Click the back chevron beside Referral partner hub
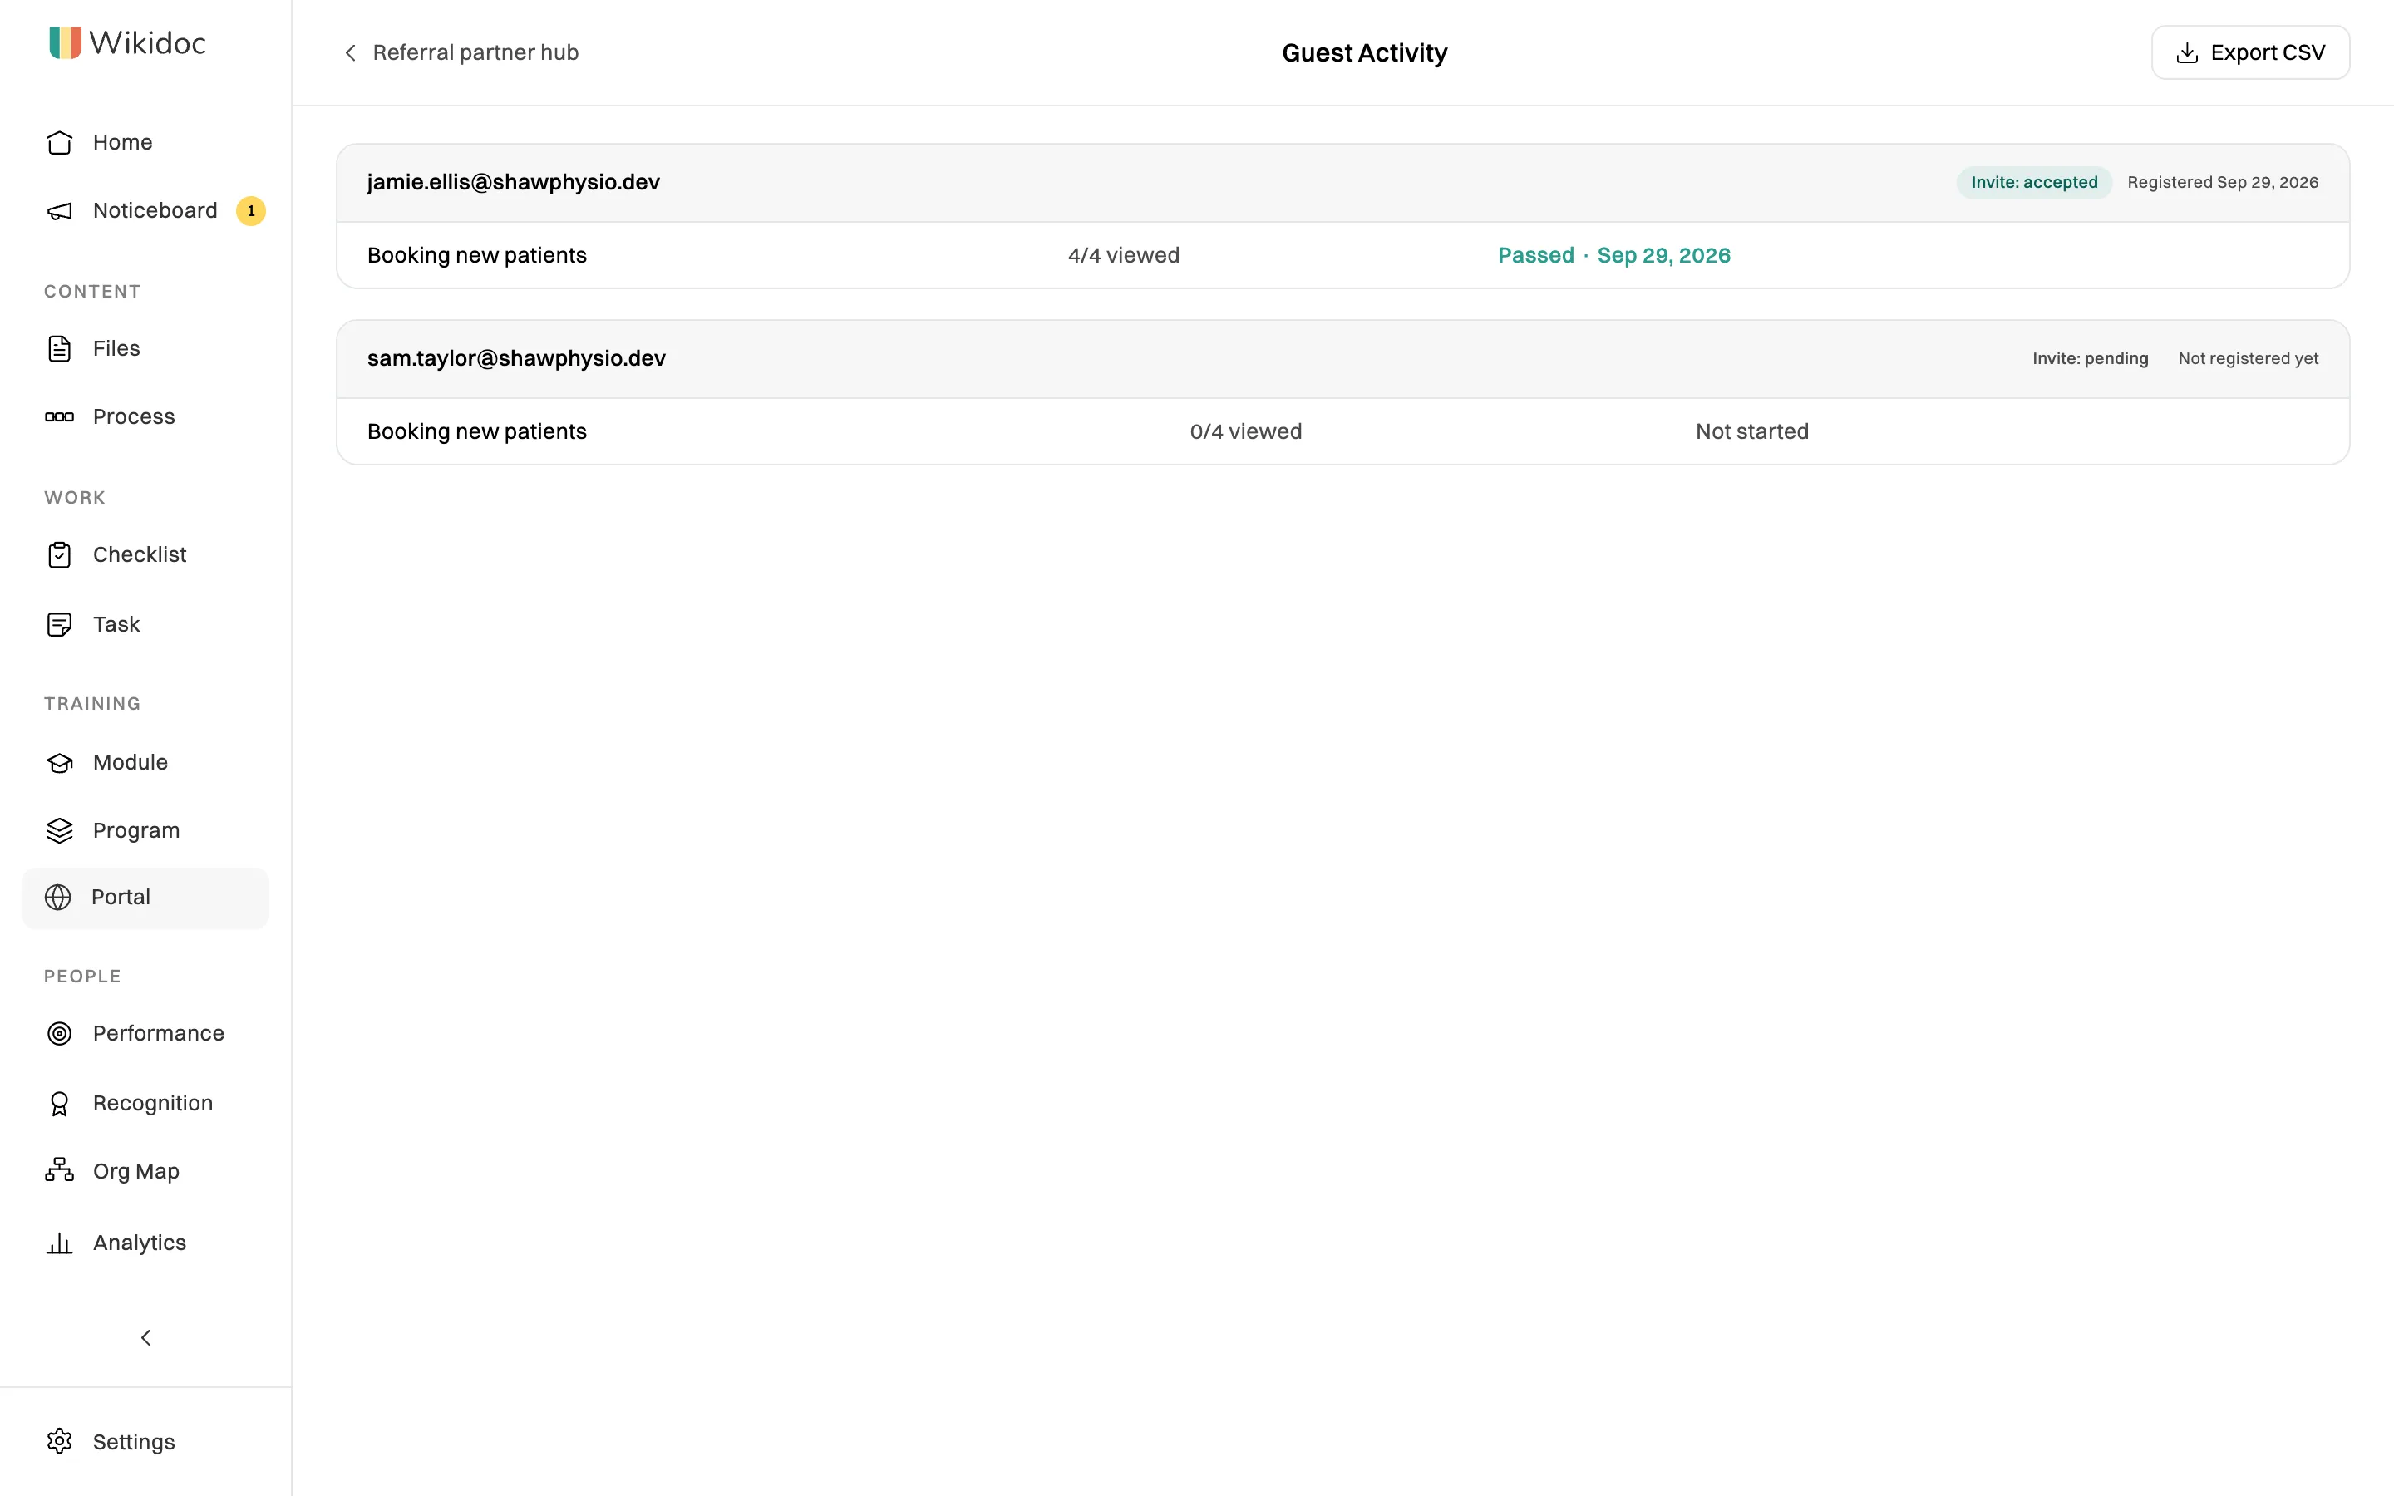Image resolution: width=2394 pixels, height=1496 pixels. 350,52
